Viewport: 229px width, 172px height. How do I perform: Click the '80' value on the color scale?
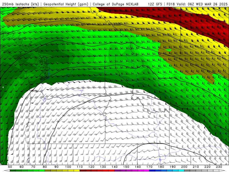coord(45,167)
